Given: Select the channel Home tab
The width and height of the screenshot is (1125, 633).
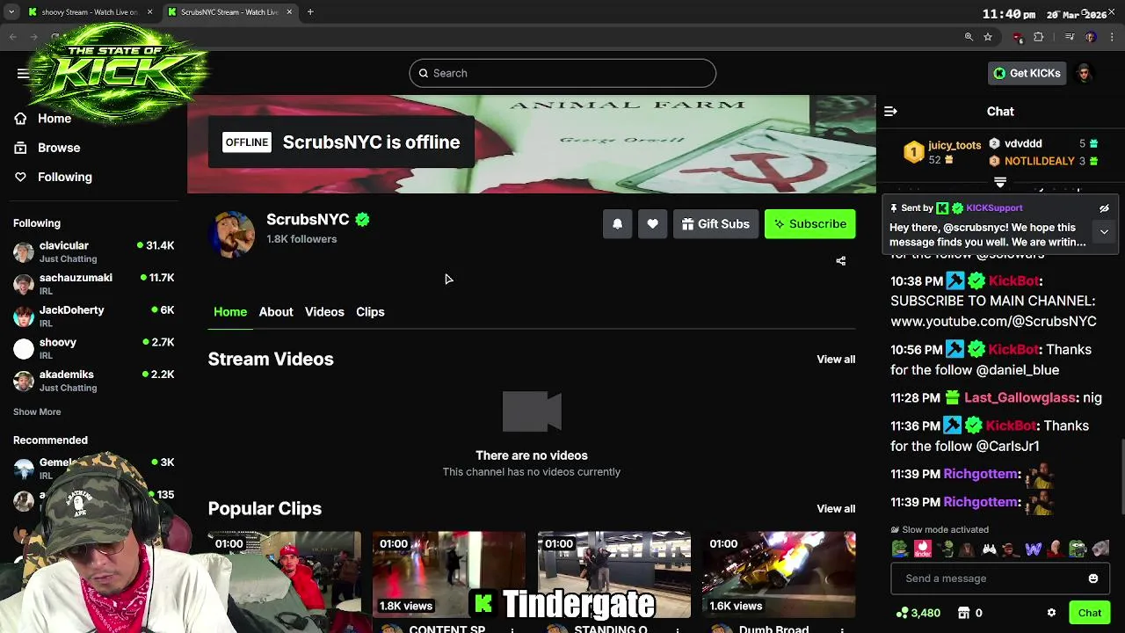Looking at the screenshot, I should coord(230,312).
